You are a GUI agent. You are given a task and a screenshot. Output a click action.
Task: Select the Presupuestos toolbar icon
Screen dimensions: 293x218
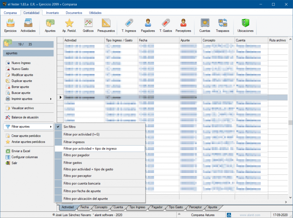click(106, 25)
